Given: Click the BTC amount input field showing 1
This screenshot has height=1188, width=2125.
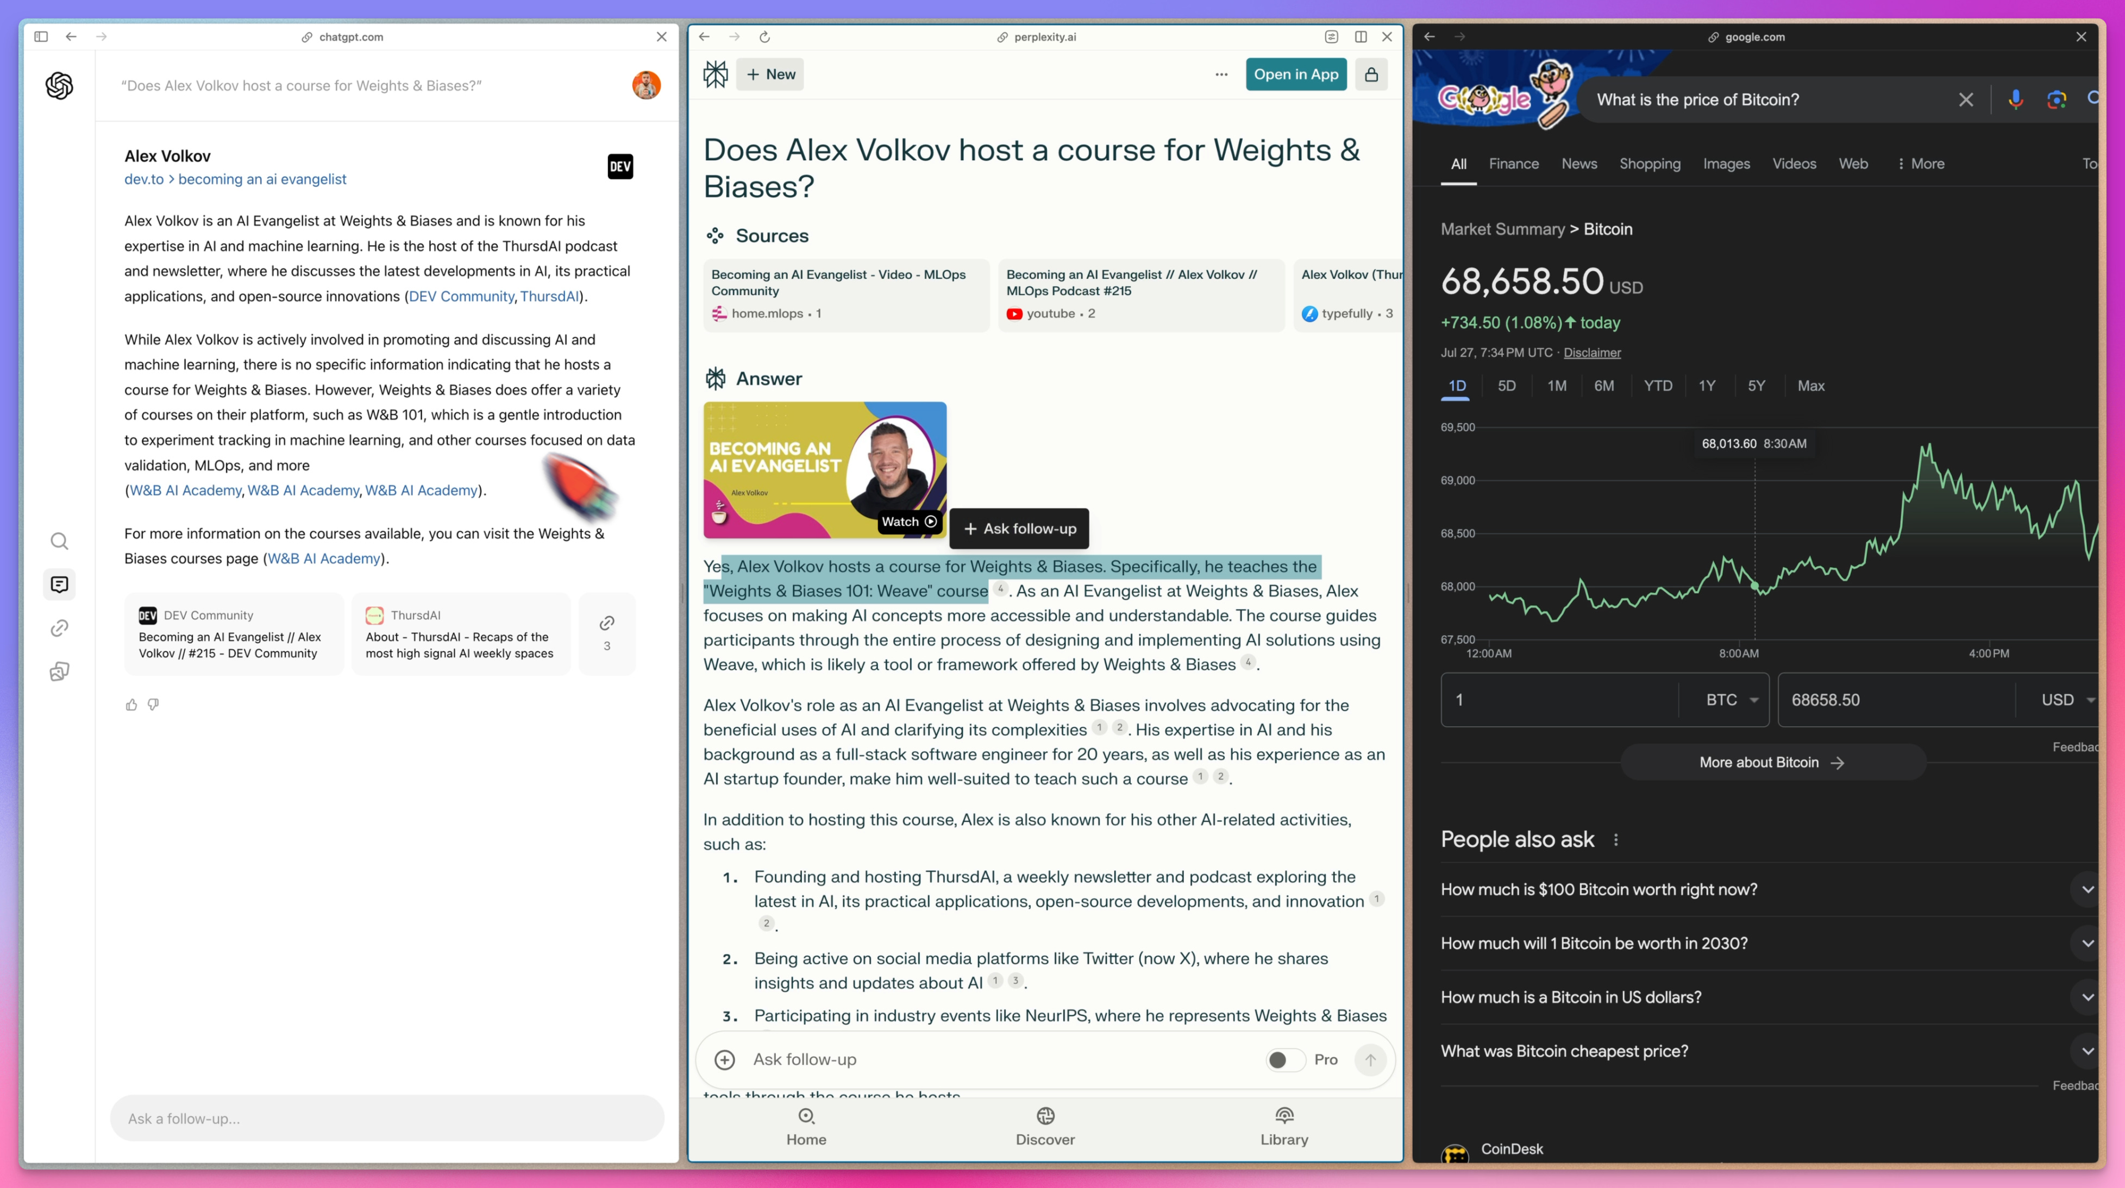Looking at the screenshot, I should coord(1559,700).
